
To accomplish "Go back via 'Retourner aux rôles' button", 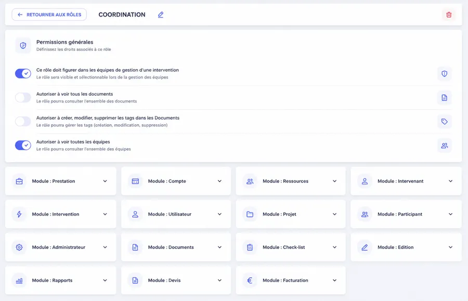I will (x=49, y=15).
